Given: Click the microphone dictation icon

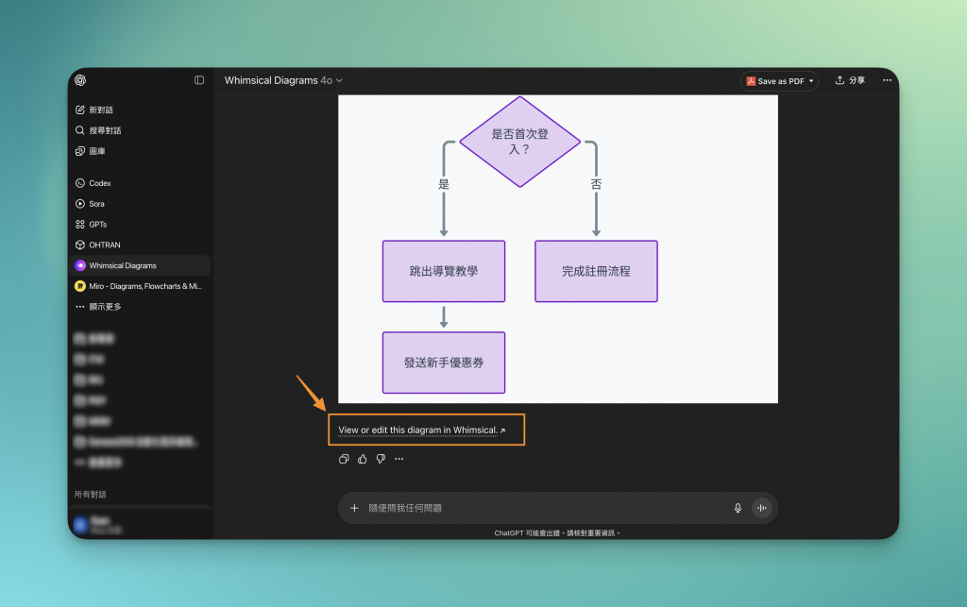Looking at the screenshot, I should click(x=738, y=508).
